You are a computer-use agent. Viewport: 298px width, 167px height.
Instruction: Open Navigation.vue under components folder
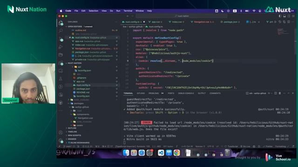click(85, 118)
